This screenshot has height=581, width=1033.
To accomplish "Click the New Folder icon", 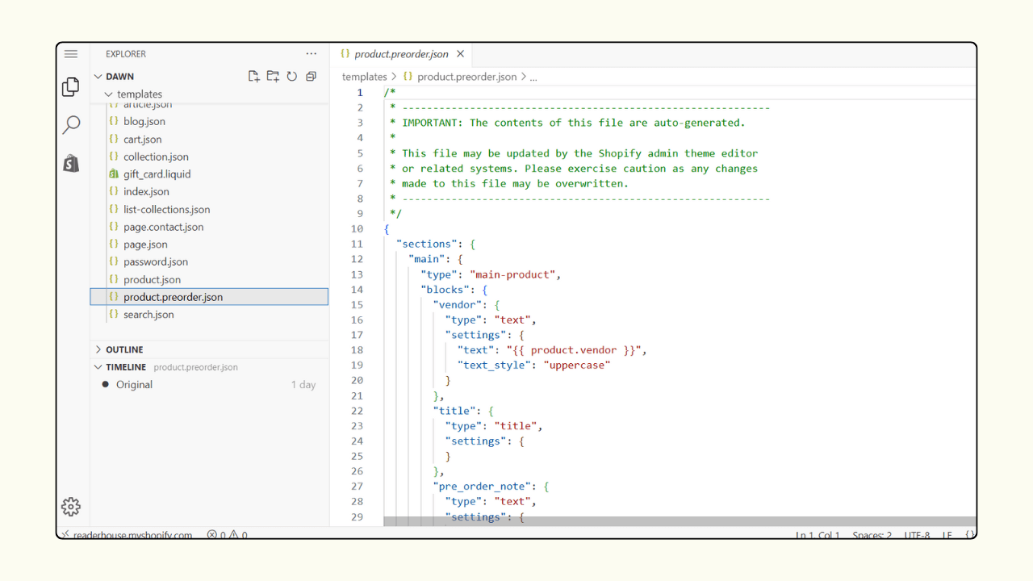I will pos(273,77).
